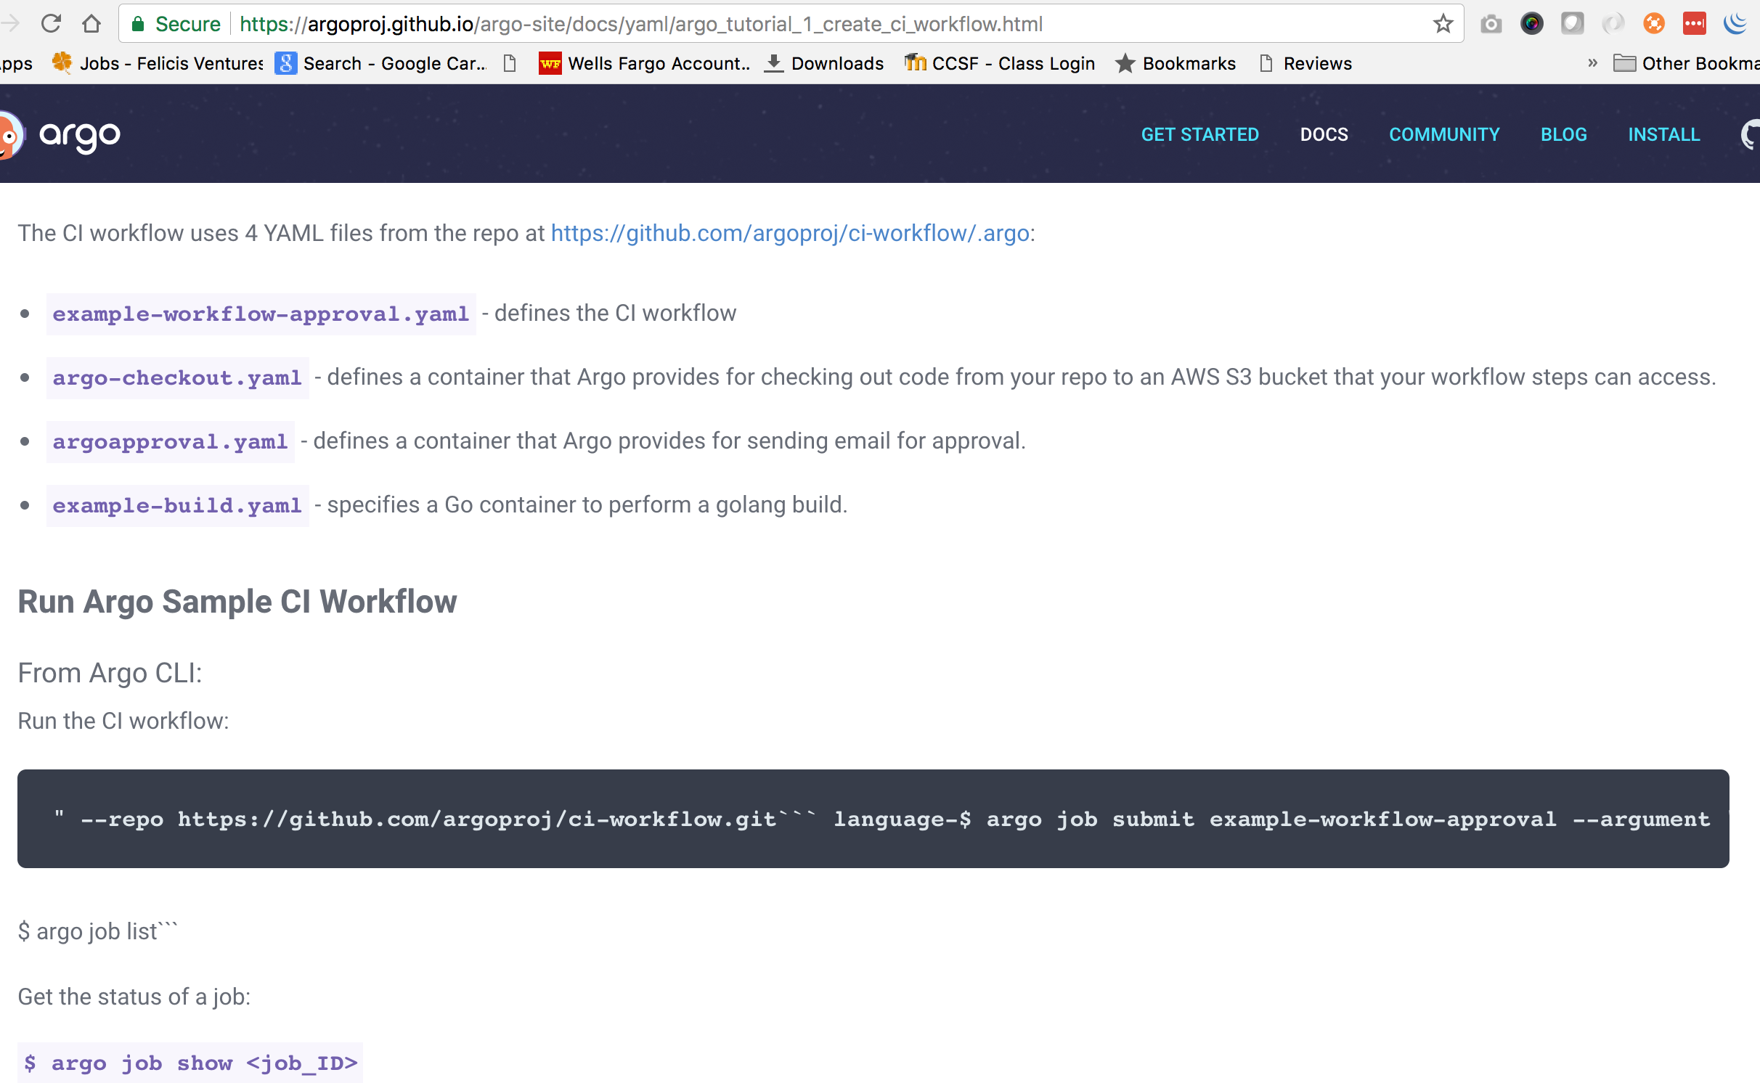The height and width of the screenshot is (1083, 1760).
Task: Click the GET STARTED link
Action: 1200,134
